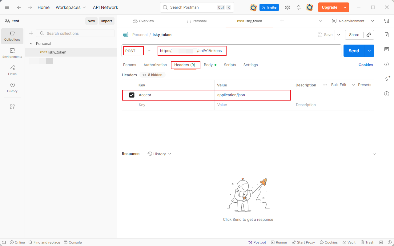Click the team avatar beside Invite
Screen dimensions: 394x246
(253, 7)
